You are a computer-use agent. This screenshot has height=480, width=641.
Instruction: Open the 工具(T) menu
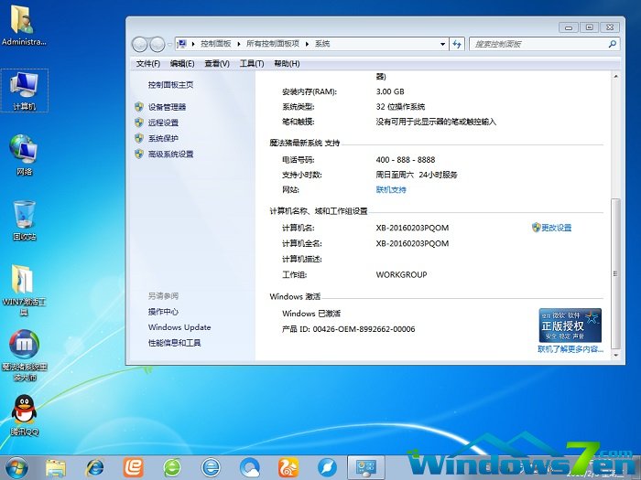pyautogui.click(x=251, y=63)
